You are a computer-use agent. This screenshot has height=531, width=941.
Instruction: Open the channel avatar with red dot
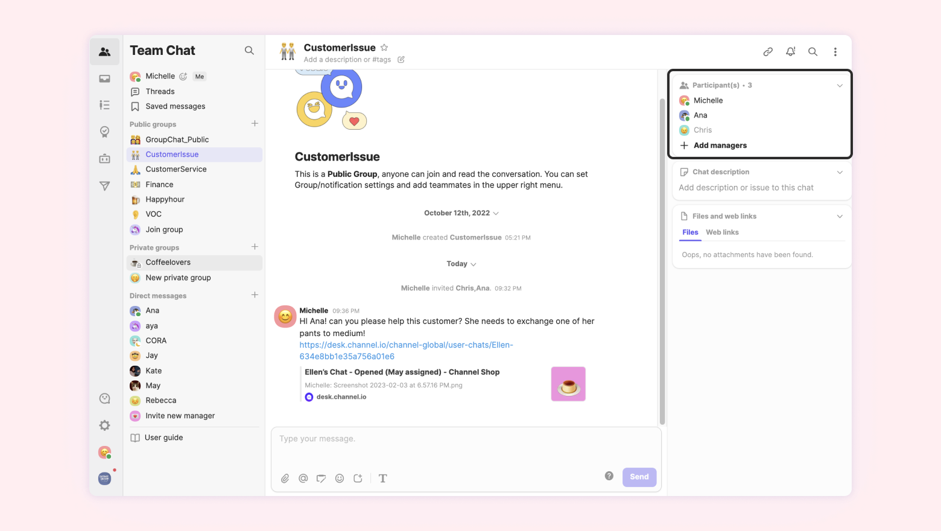[x=105, y=479]
